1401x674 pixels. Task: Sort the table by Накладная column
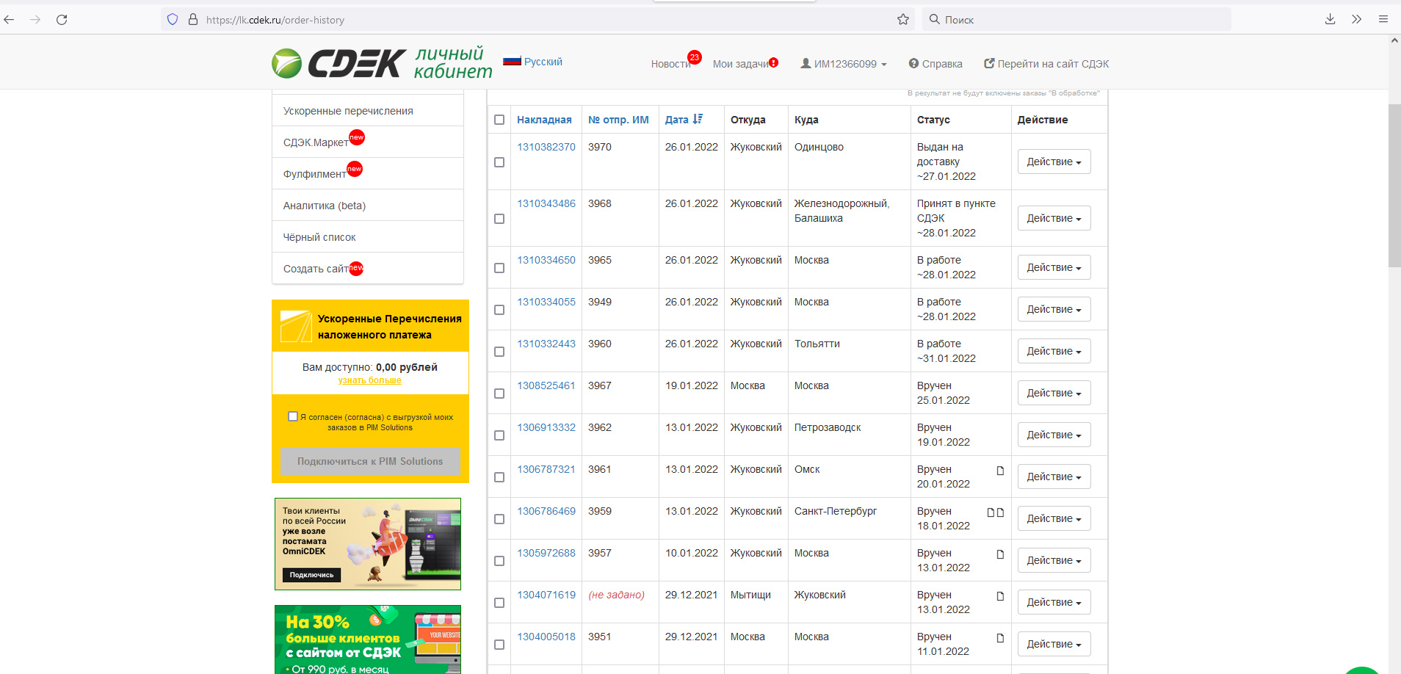point(544,120)
